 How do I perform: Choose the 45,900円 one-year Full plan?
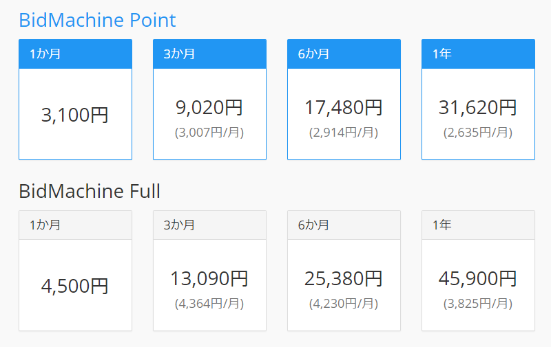click(x=478, y=279)
